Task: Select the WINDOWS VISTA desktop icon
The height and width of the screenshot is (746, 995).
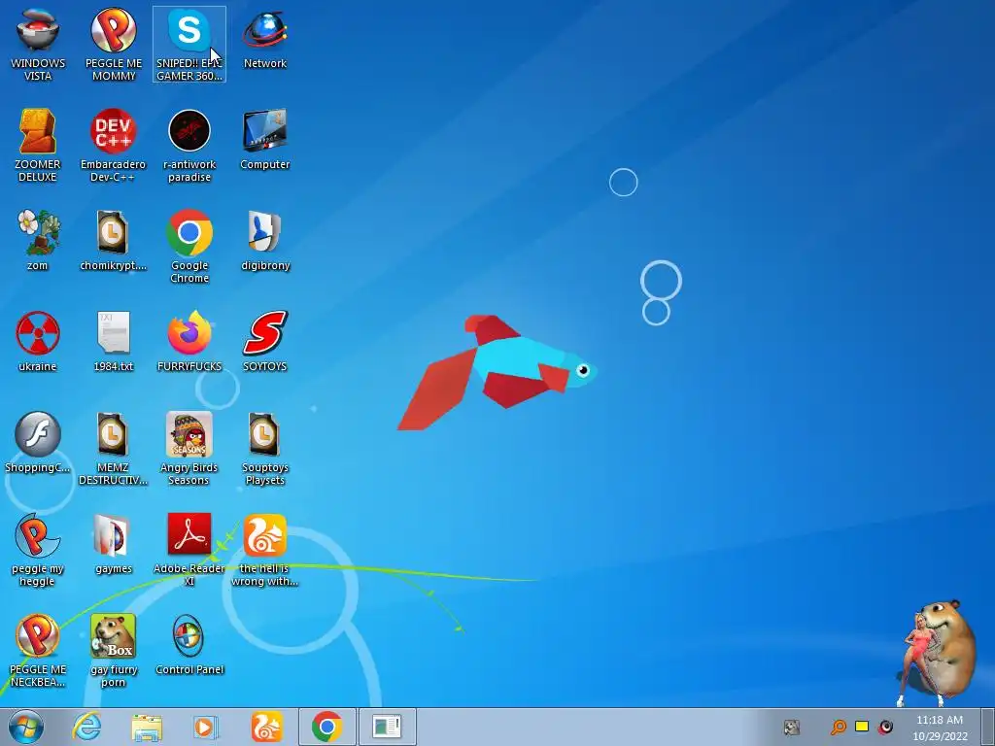Action: (38, 45)
